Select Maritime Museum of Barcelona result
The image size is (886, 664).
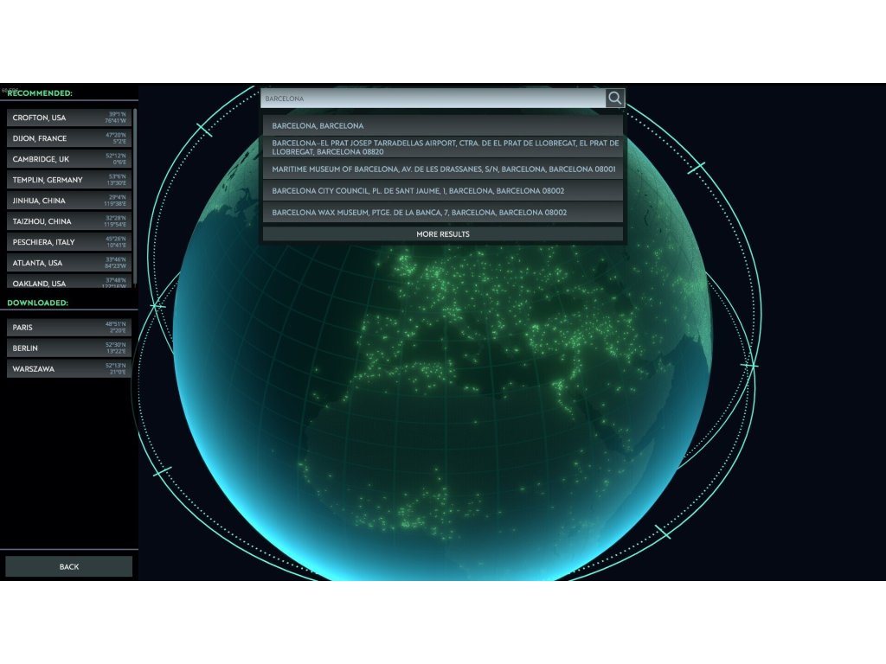442,169
